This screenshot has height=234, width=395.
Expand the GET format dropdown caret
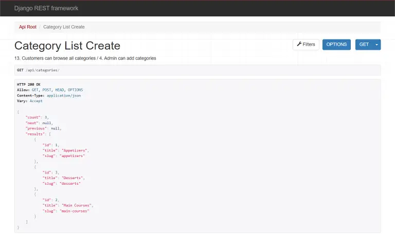click(x=377, y=45)
